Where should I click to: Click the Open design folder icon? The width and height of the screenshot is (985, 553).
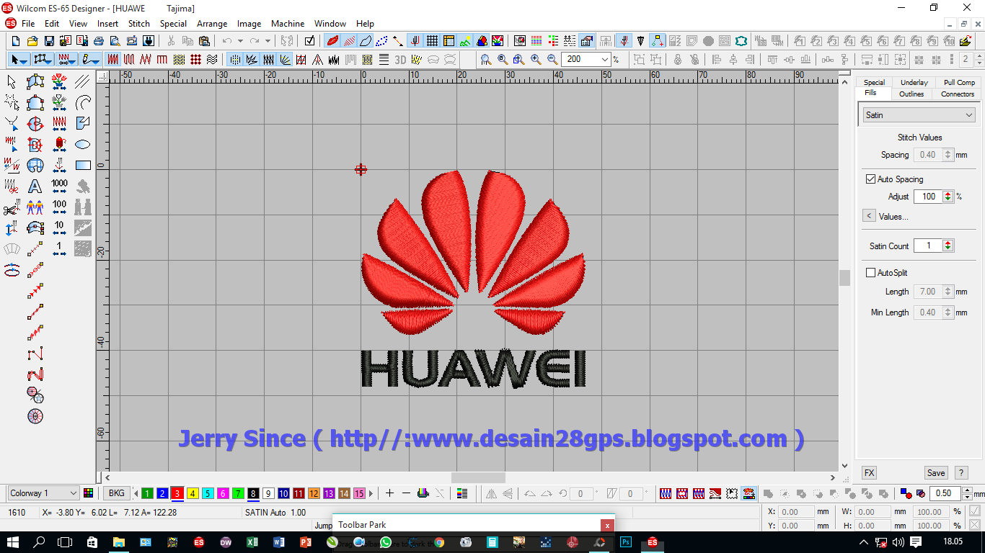(x=32, y=41)
